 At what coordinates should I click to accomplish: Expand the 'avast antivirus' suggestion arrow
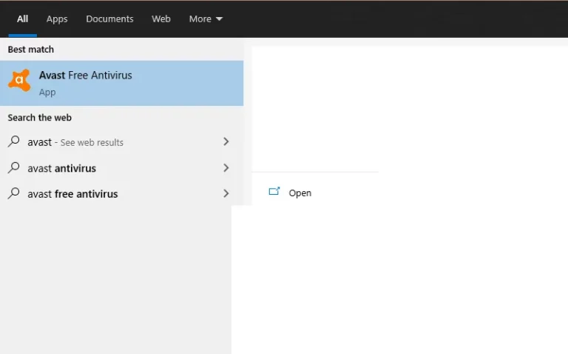(226, 167)
